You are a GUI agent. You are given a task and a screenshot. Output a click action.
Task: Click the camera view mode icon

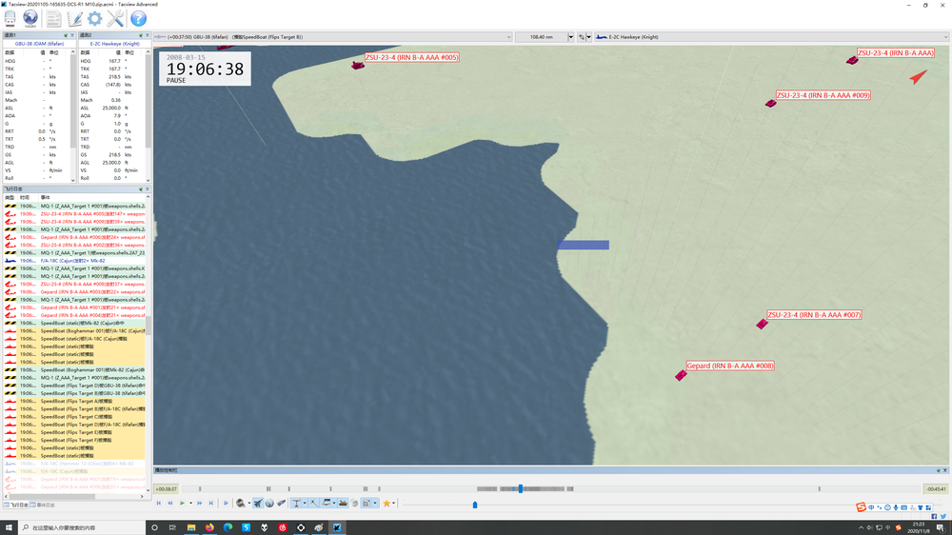pyautogui.click(x=241, y=503)
